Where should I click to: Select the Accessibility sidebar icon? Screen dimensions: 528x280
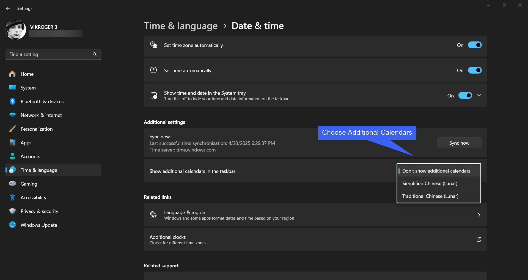coord(12,197)
